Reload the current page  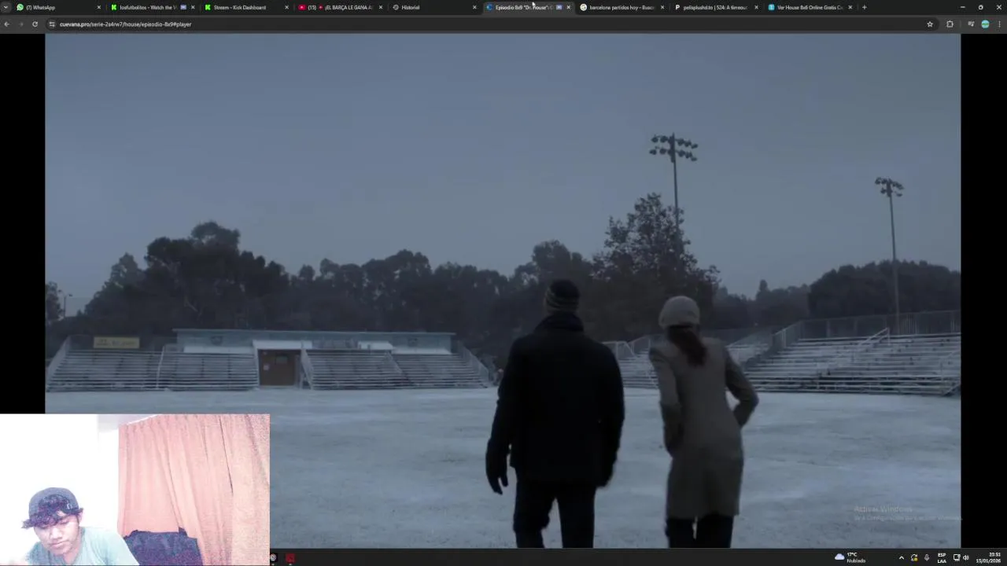pyautogui.click(x=35, y=24)
